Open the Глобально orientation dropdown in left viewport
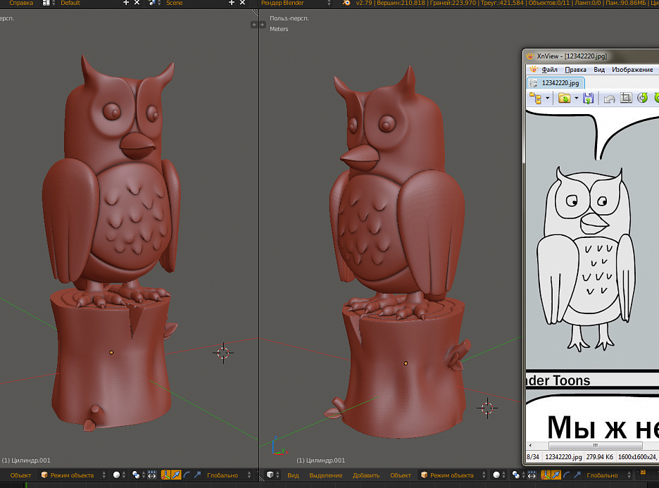 point(225,475)
